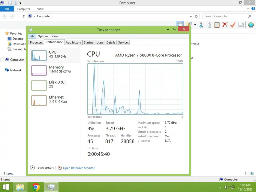Select the CPU performance graph thumbnail

coord(39,55)
